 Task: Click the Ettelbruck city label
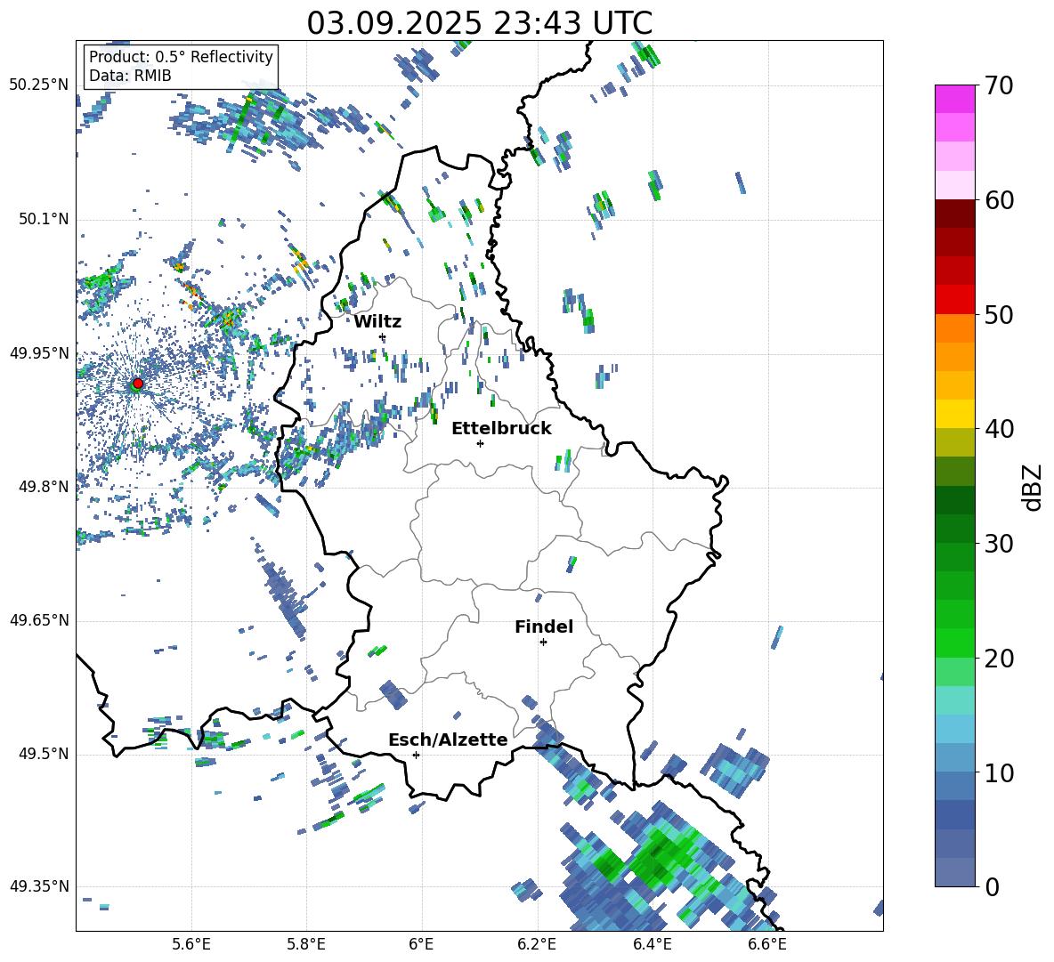501,429
